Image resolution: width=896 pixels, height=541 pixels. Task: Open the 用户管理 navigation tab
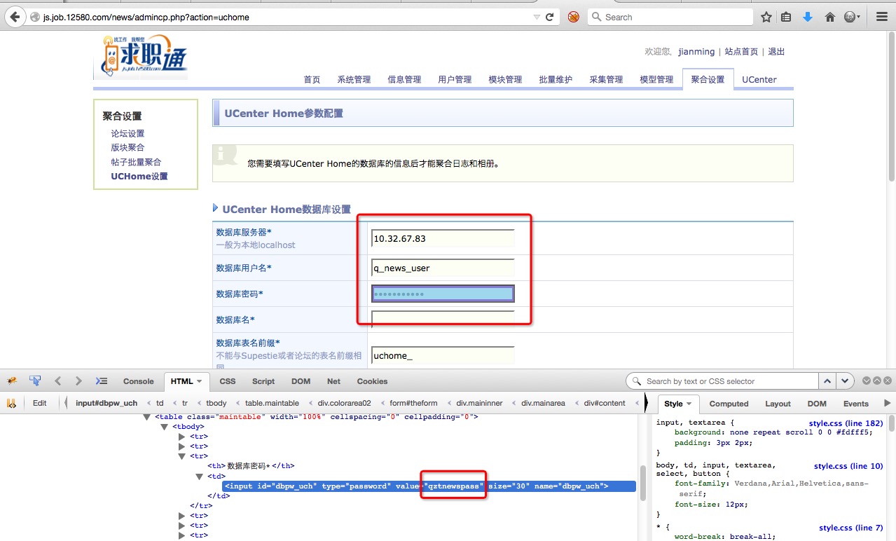coord(455,79)
